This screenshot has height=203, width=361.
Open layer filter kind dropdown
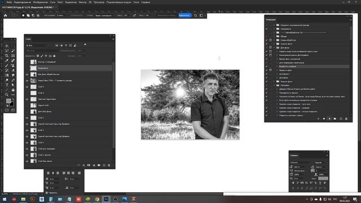click(37, 46)
